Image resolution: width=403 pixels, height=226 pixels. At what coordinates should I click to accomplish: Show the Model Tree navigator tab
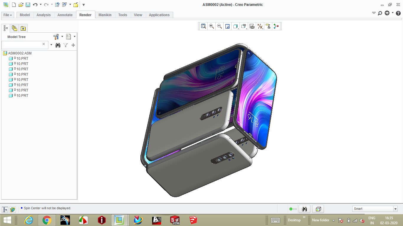(6, 28)
